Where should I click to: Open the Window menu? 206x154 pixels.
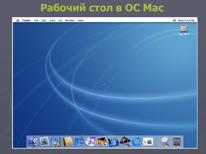tap(69, 20)
